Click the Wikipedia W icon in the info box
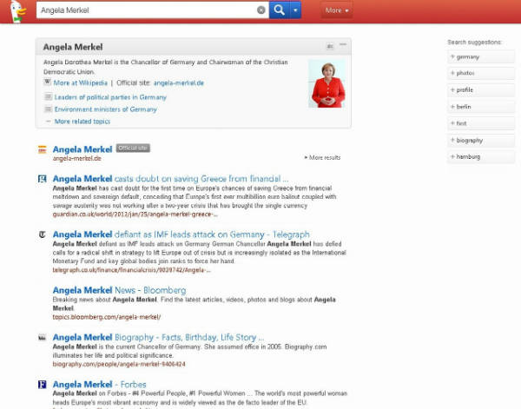Screen dimensions: 521x409 click(x=48, y=82)
